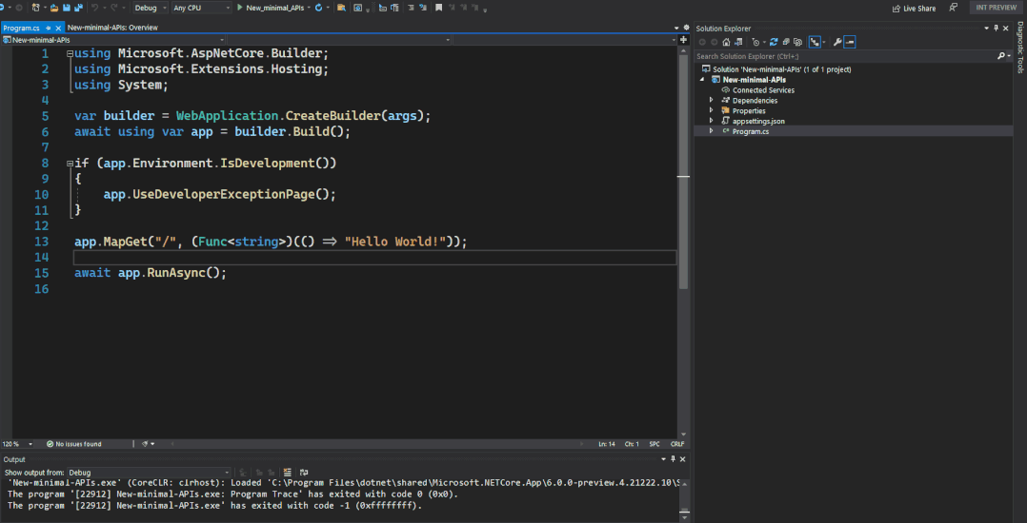Open the Debug configuration dropdown
Image resolution: width=1027 pixels, height=523 pixels.
coord(151,8)
